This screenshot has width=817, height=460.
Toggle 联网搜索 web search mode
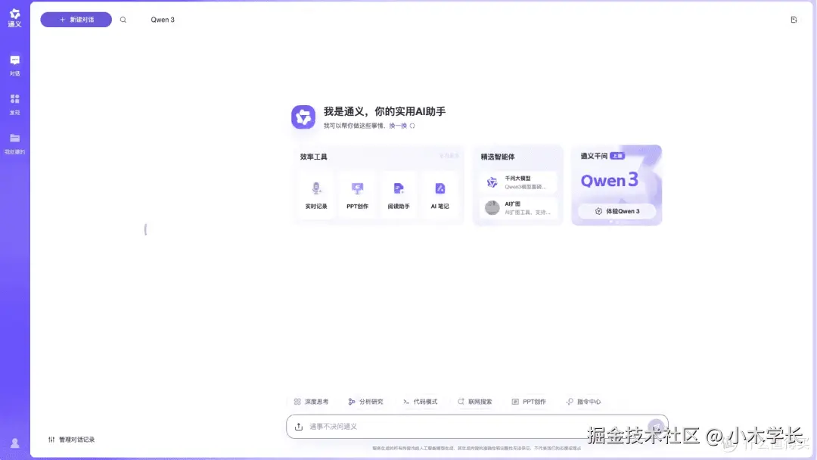[476, 401]
